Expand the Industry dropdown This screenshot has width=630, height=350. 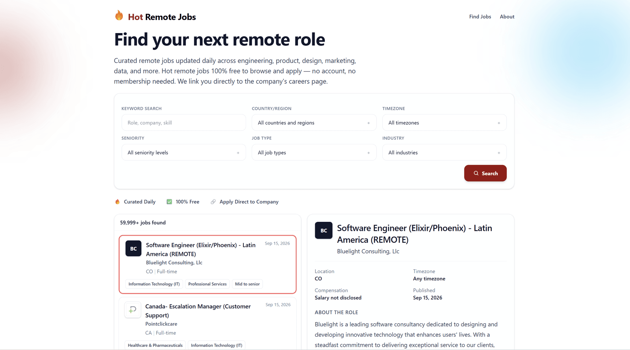pyautogui.click(x=444, y=153)
